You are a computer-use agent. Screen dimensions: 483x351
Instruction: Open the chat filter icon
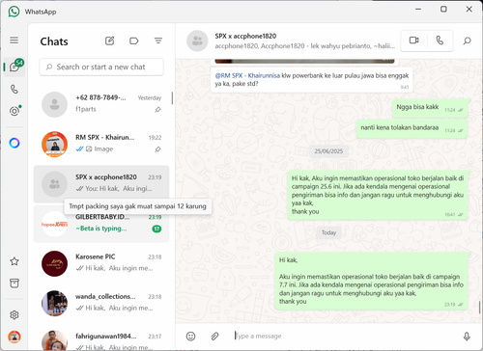pos(158,40)
